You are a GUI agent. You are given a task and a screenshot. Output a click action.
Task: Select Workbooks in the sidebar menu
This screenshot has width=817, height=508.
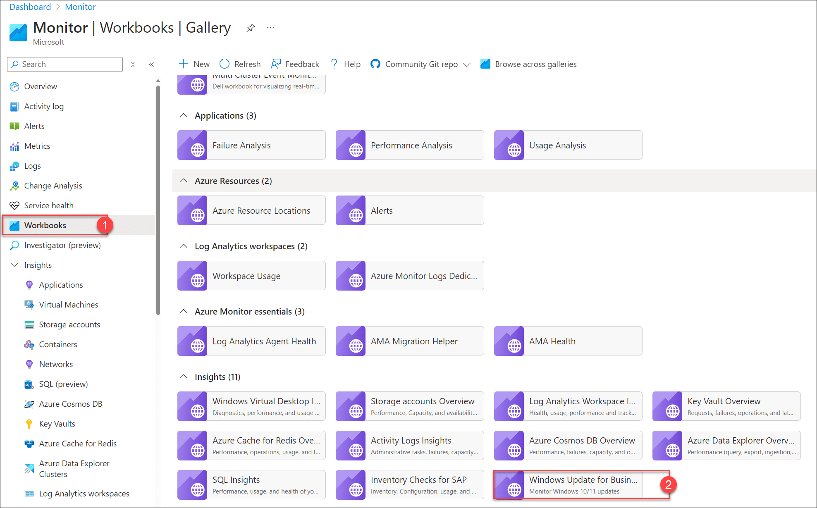click(45, 225)
